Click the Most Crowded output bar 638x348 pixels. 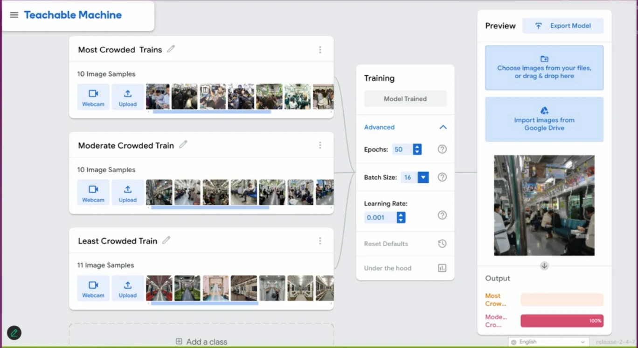coord(562,299)
